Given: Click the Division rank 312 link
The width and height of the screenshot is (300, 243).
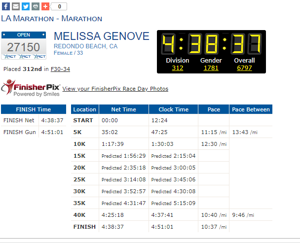Looking at the screenshot, I should (178, 68).
